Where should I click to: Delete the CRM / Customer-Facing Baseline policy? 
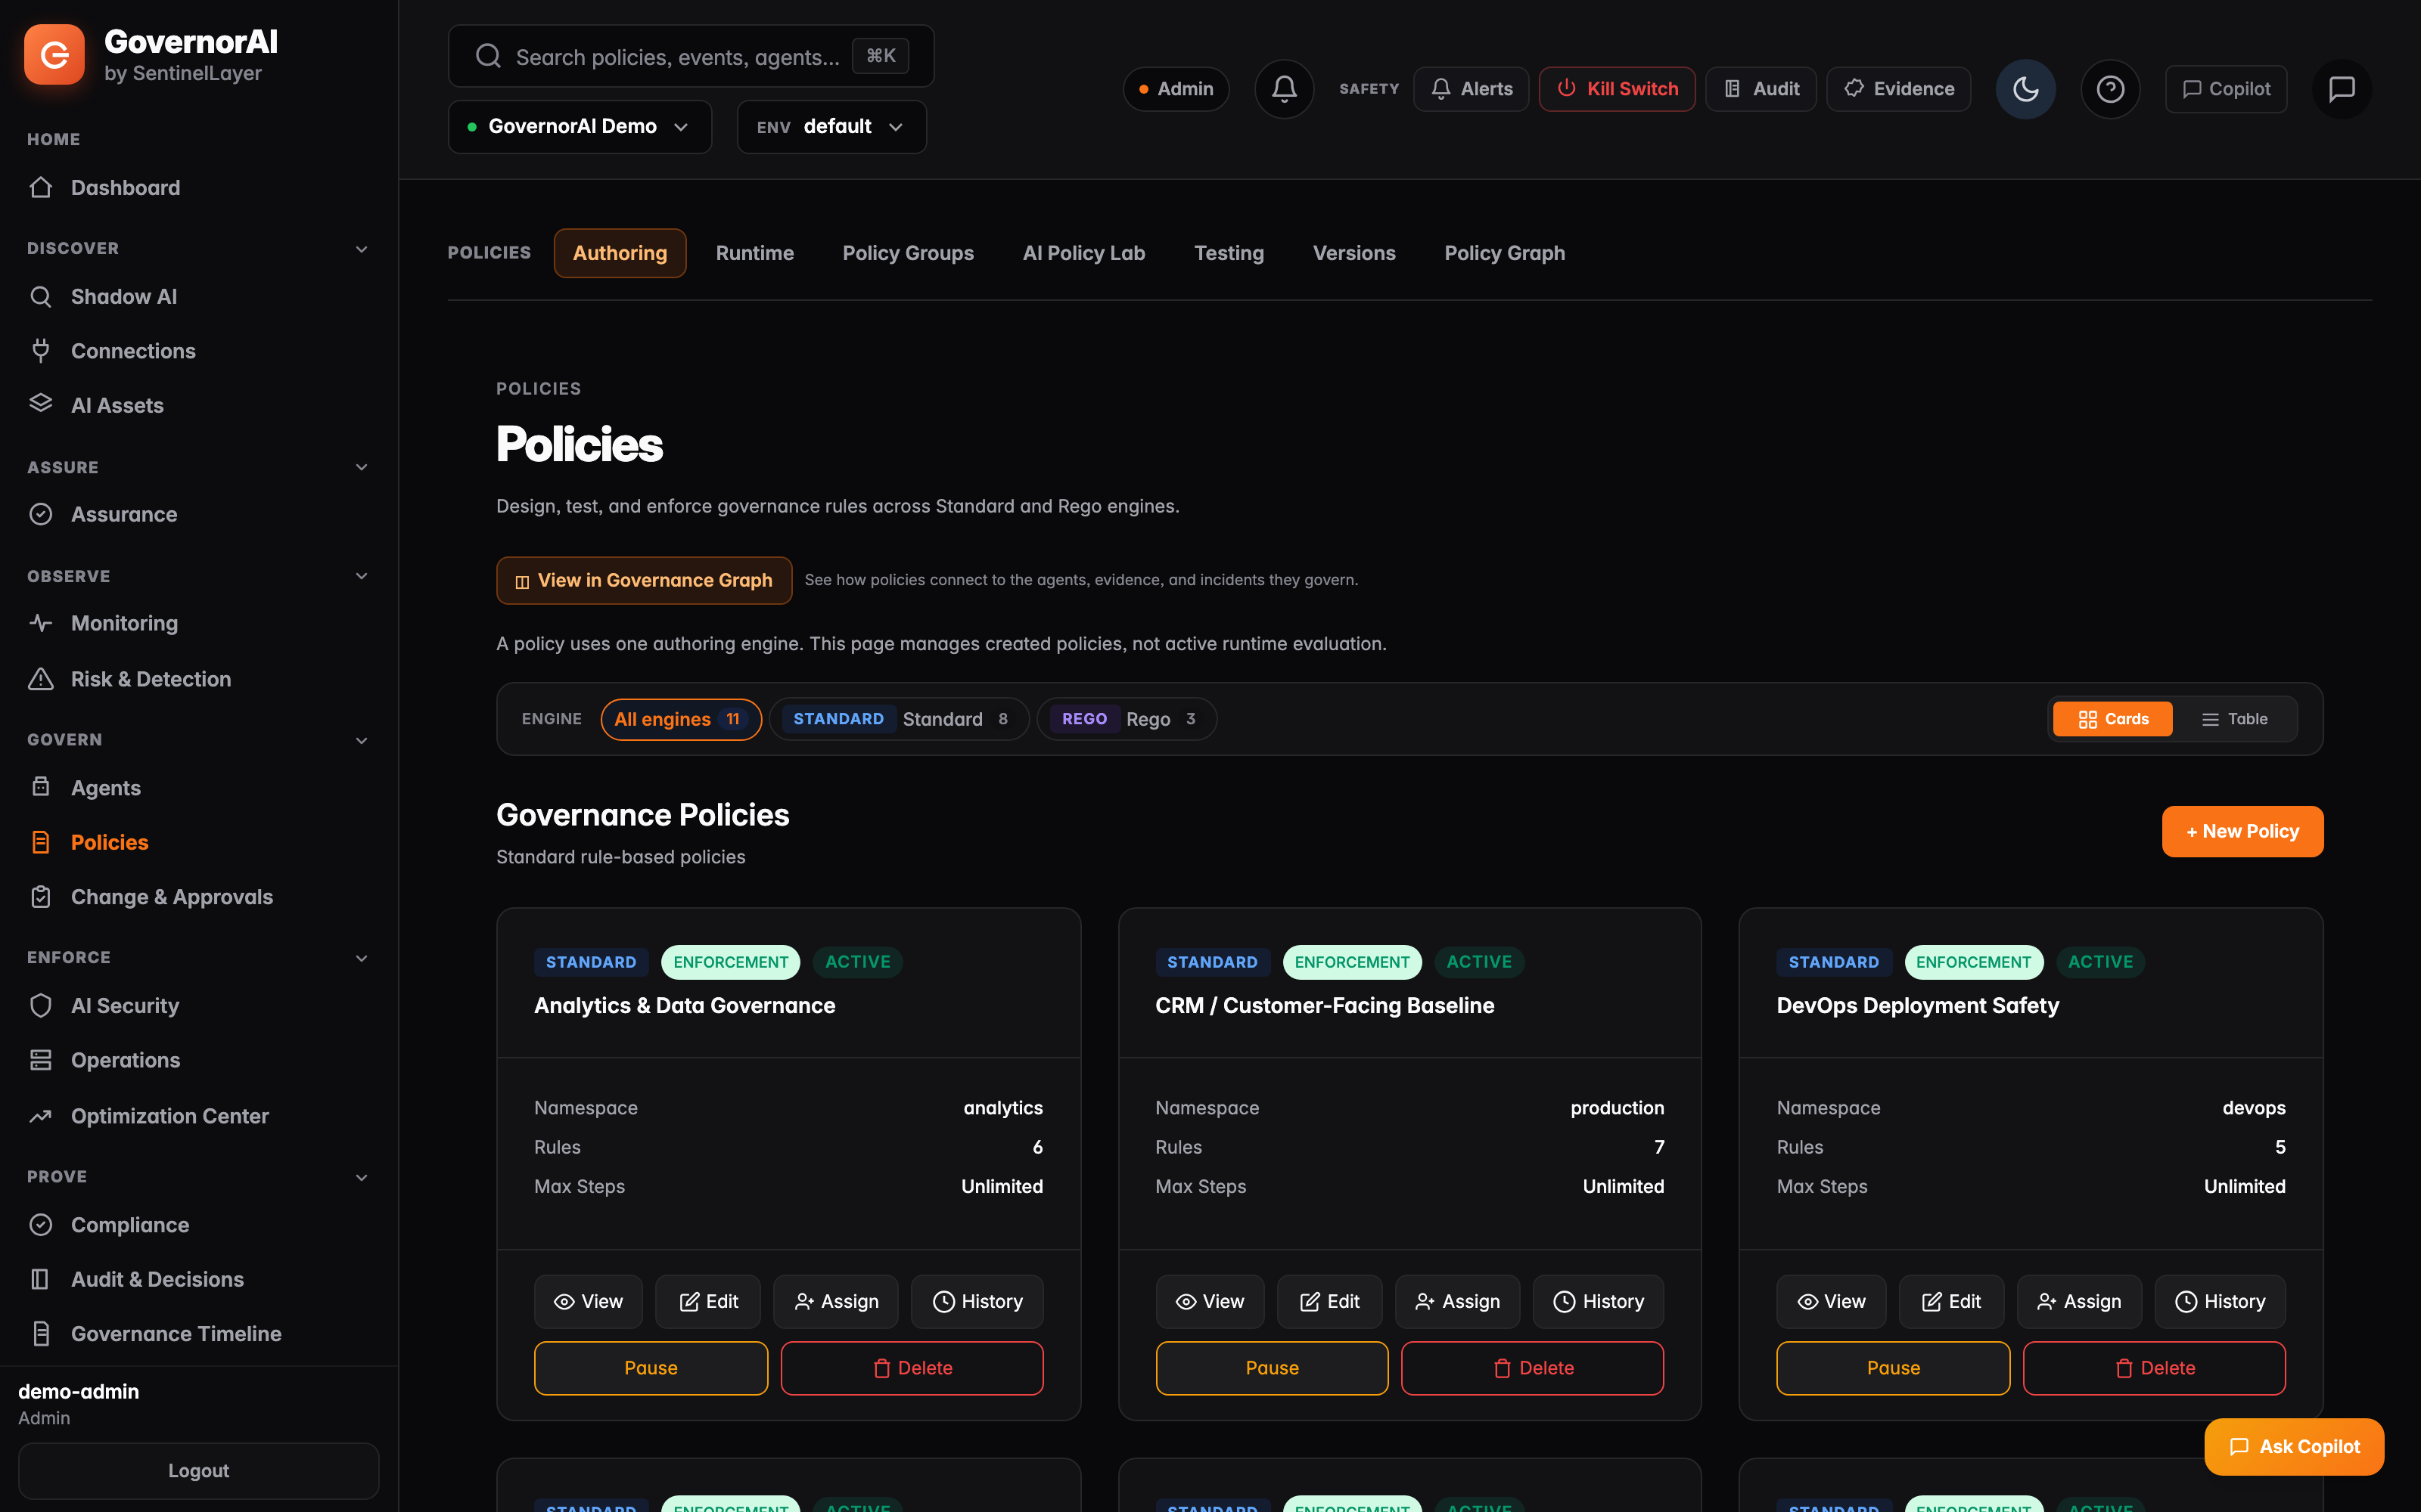click(1531, 1368)
